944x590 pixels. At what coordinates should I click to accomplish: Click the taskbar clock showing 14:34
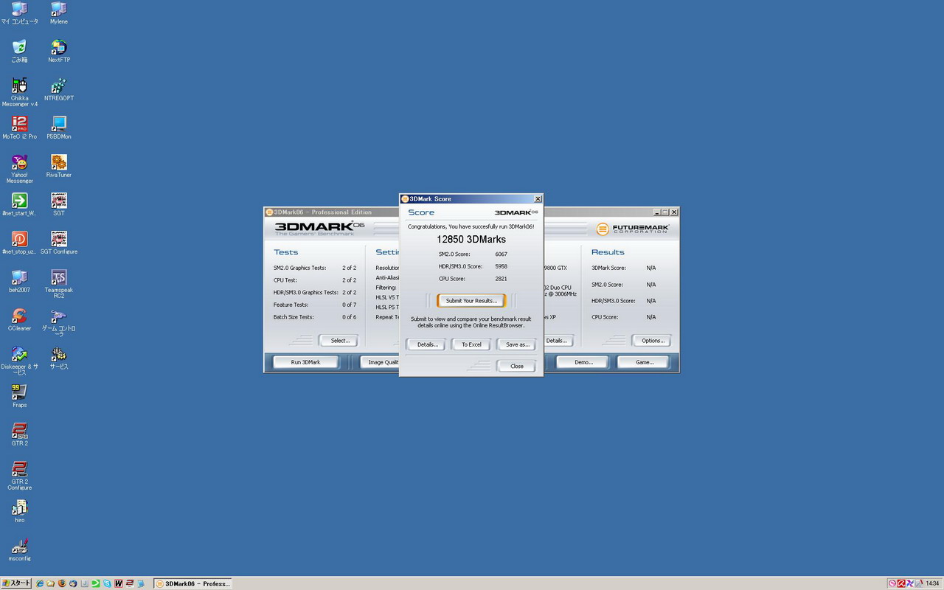point(932,583)
